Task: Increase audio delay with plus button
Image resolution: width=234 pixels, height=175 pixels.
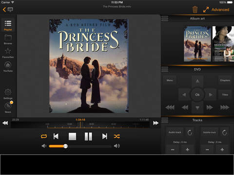Action: coord(187,150)
